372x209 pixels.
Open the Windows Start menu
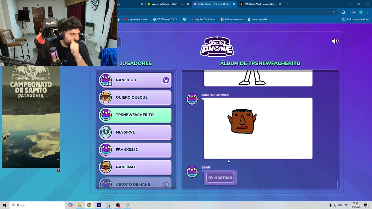click(5, 205)
